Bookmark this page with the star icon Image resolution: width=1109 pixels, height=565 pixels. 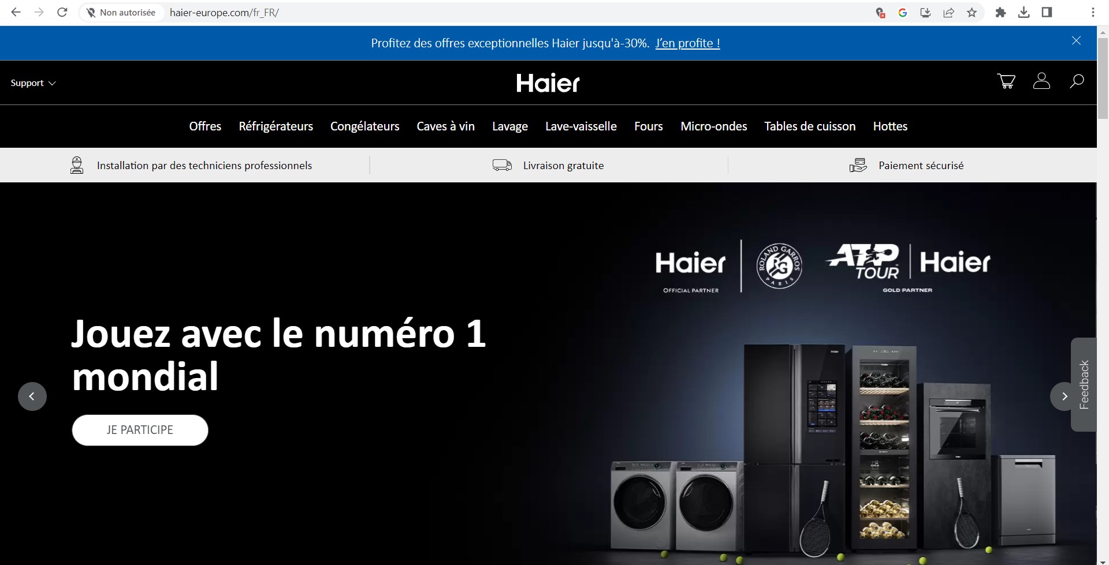point(972,13)
